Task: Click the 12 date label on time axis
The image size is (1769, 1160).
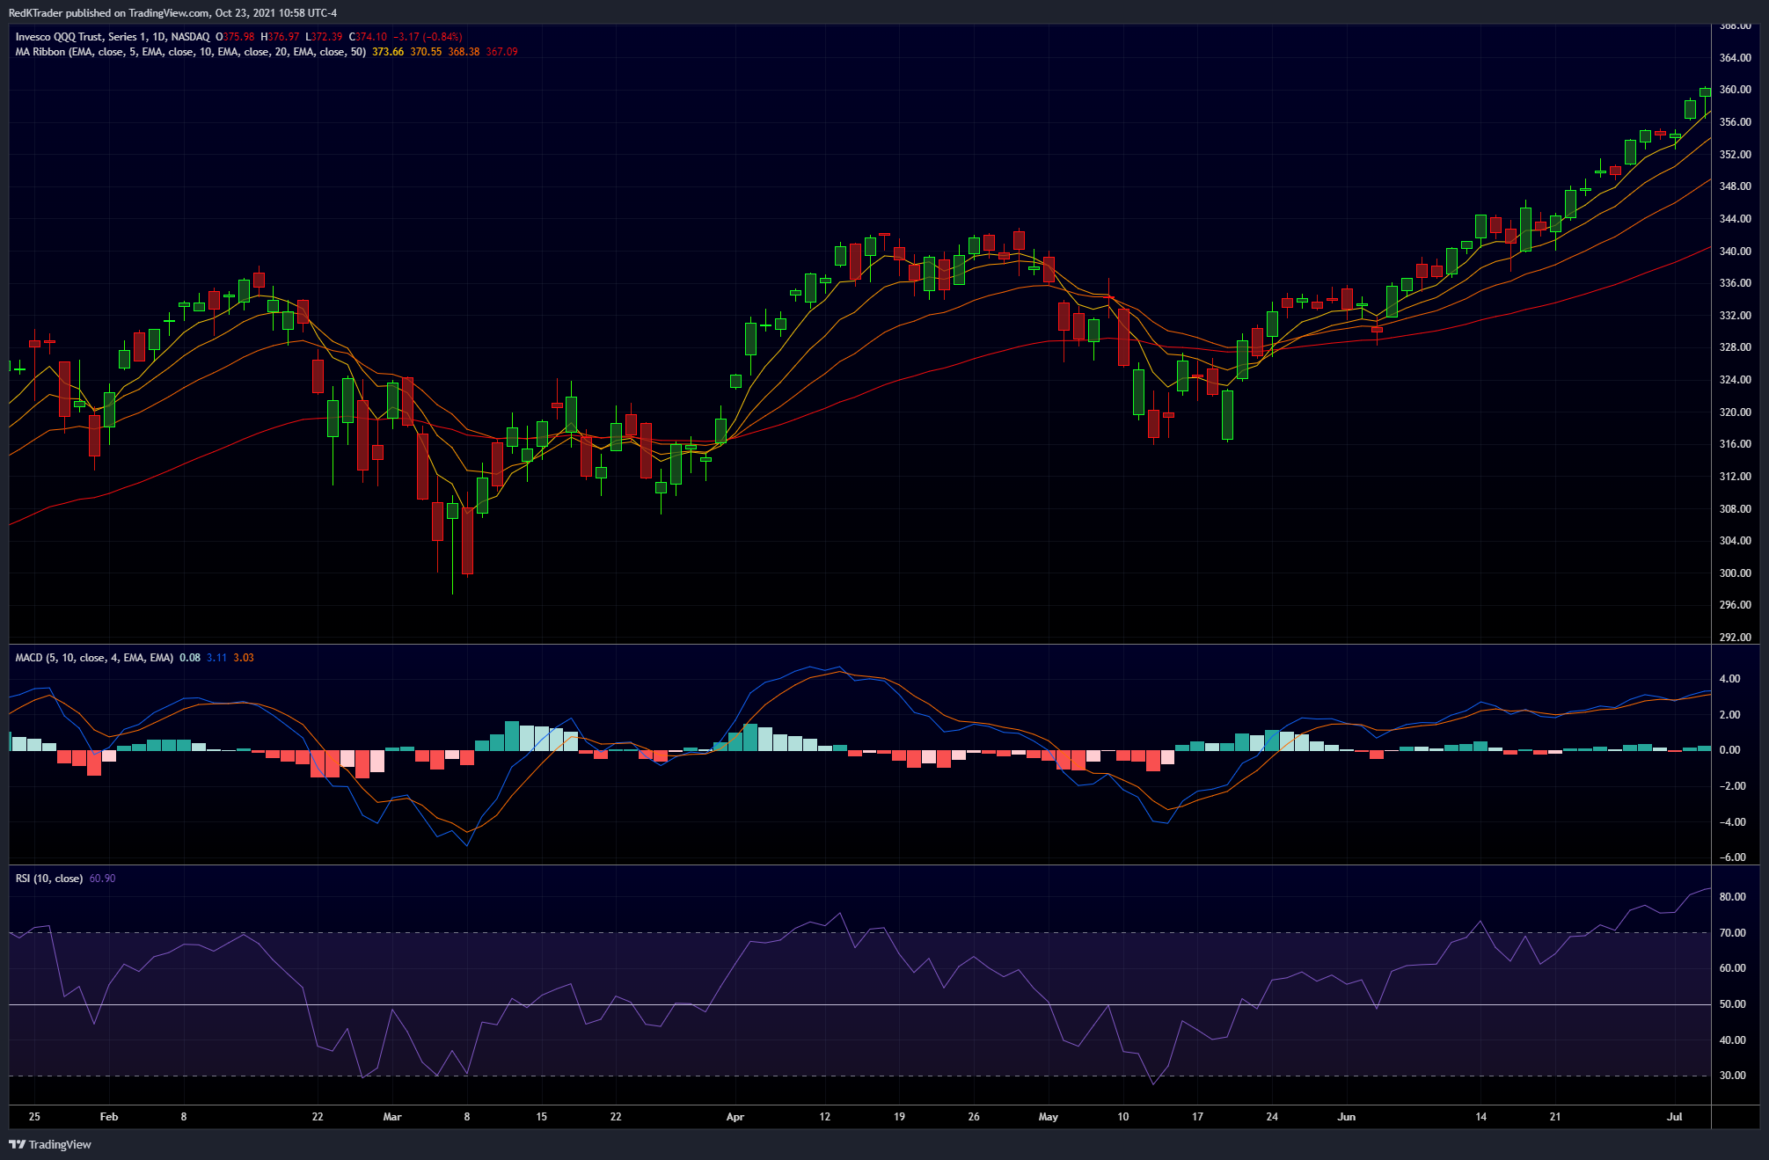Action: pyautogui.click(x=825, y=1117)
